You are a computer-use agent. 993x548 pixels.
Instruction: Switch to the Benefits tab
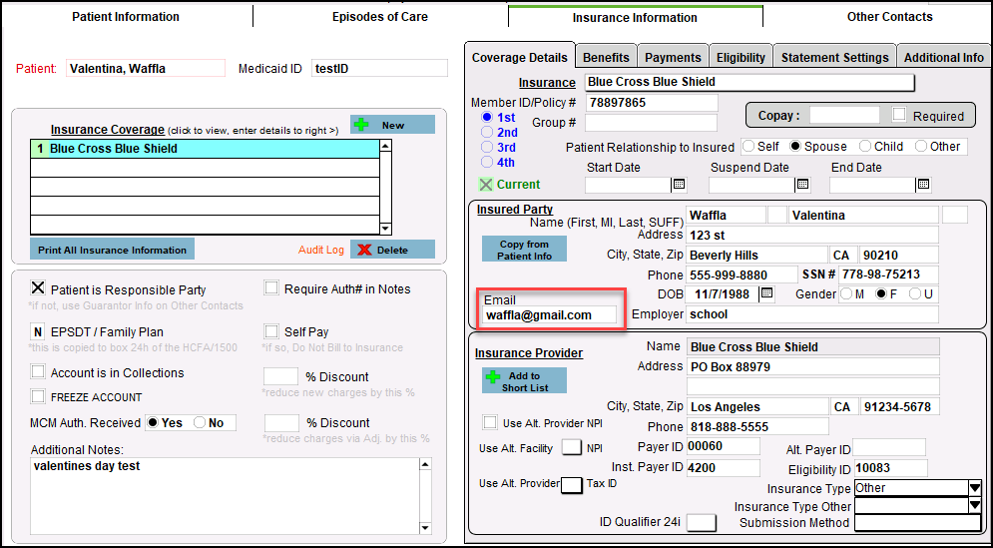tap(606, 58)
